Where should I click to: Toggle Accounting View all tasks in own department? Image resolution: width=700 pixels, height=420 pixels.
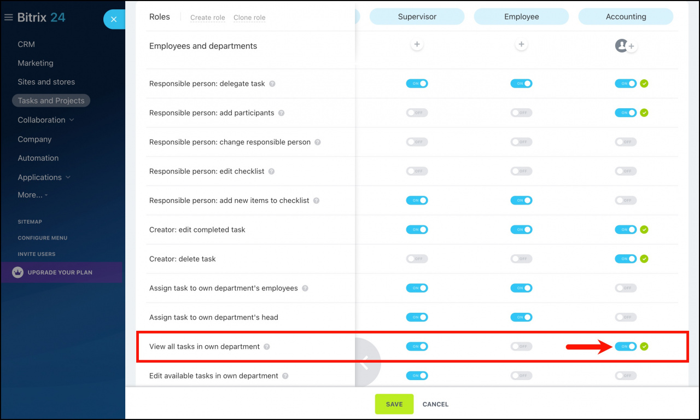[626, 346]
